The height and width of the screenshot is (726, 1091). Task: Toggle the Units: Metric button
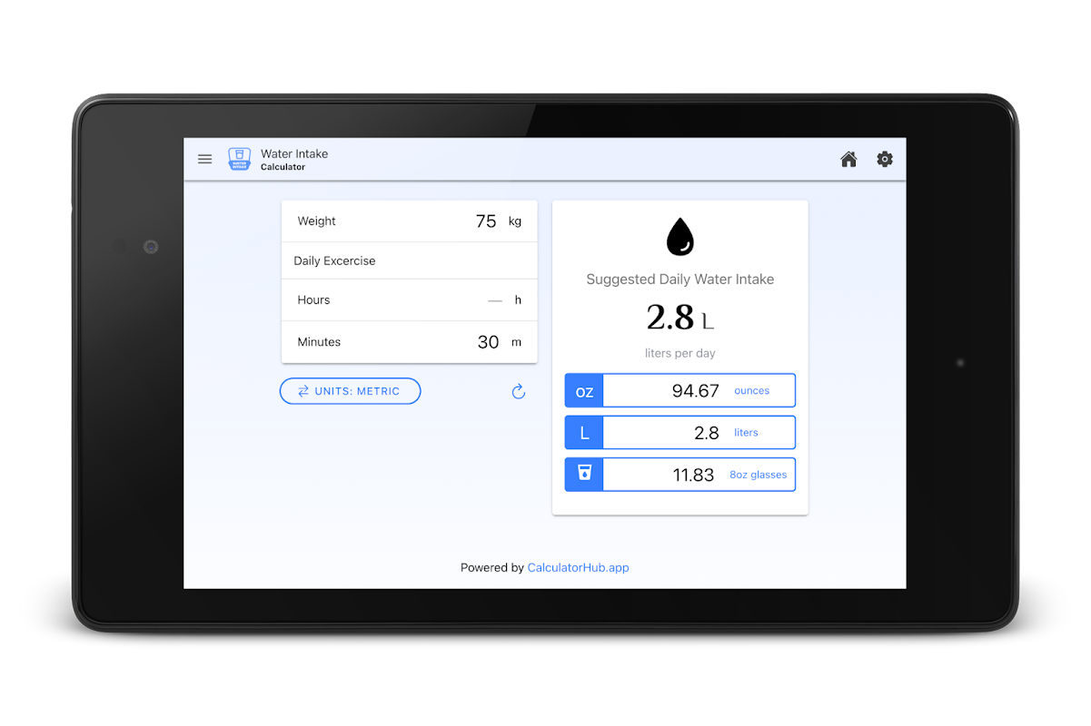click(351, 391)
